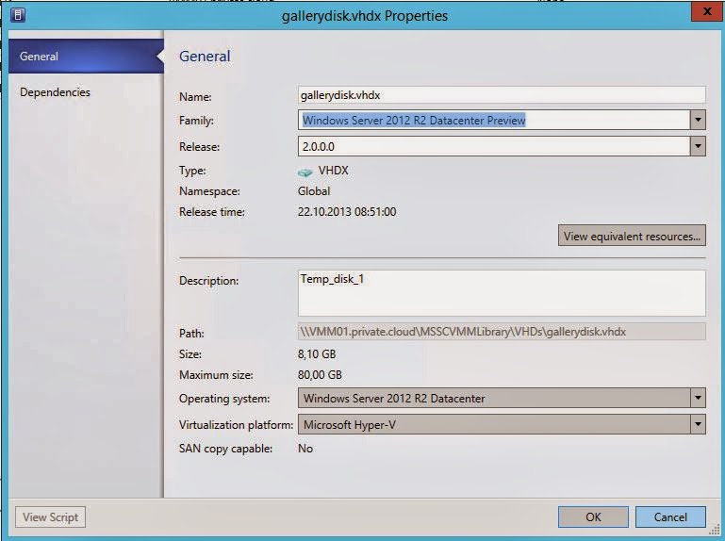Expand the Virtualization platform dropdown arrow
The height and width of the screenshot is (541, 725).
click(x=698, y=424)
